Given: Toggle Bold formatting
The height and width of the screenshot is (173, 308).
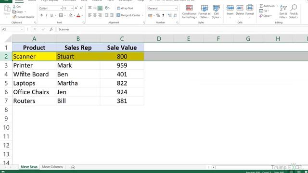Looking at the screenshot, I should pyautogui.click(x=41, y=15).
